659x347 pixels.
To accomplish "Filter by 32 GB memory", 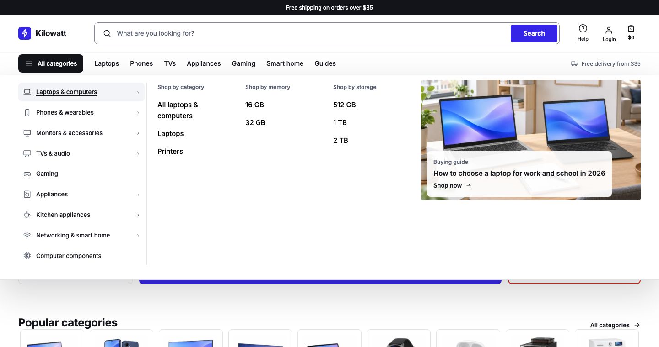I will click(255, 123).
